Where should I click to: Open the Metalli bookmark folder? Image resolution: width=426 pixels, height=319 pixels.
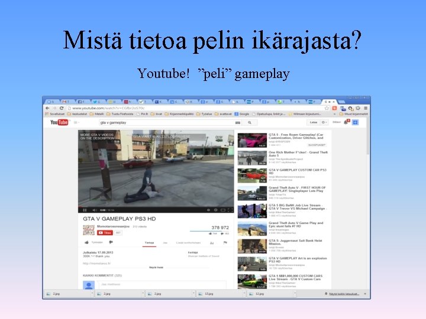pyautogui.click(x=96, y=114)
